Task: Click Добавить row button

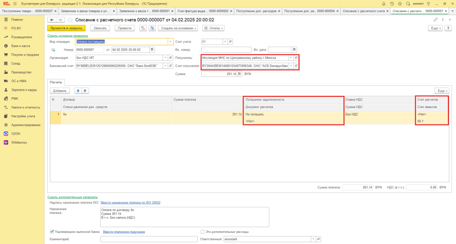Action: coord(60,91)
